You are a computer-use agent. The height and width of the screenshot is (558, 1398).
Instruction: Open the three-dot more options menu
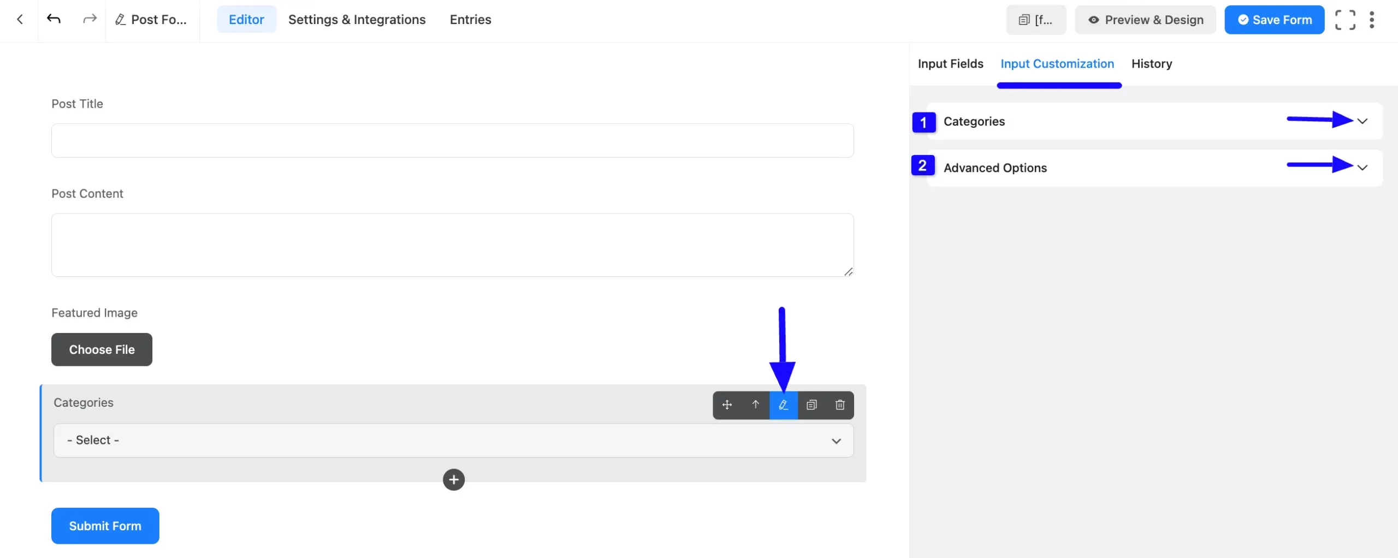click(1372, 20)
